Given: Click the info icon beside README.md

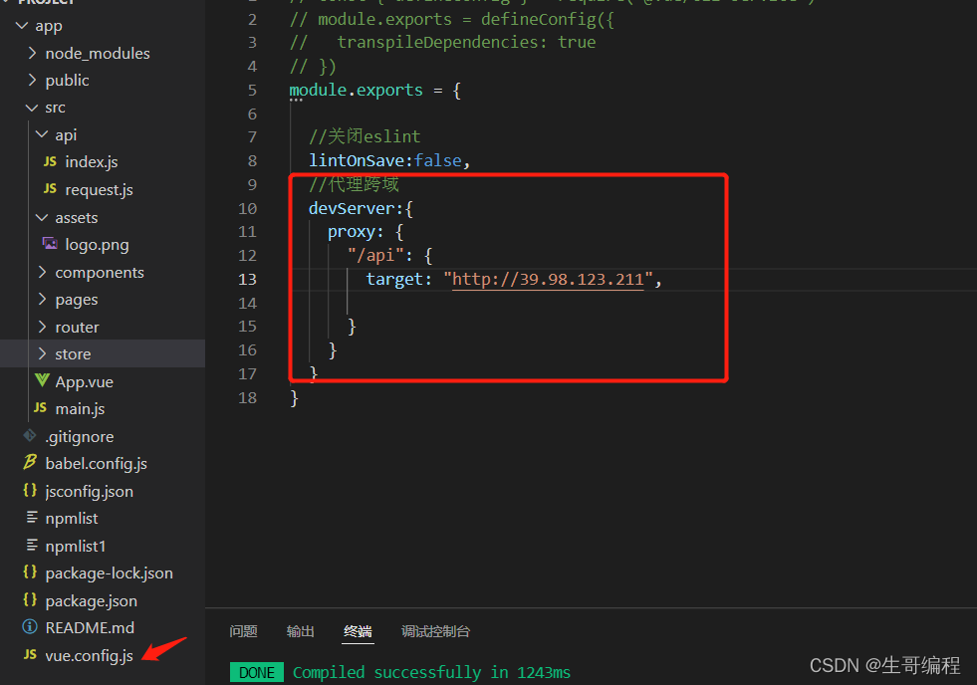Looking at the screenshot, I should pos(30,628).
